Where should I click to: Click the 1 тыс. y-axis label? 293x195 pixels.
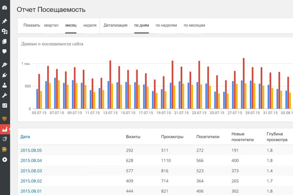coord(26,64)
